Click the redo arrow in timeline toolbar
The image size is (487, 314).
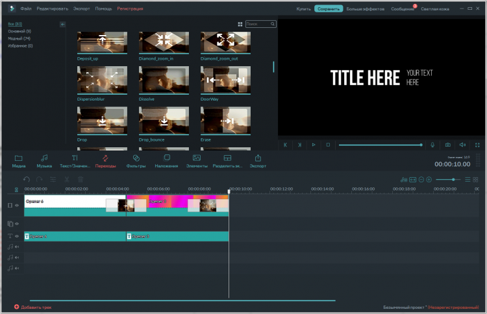(40, 179)
